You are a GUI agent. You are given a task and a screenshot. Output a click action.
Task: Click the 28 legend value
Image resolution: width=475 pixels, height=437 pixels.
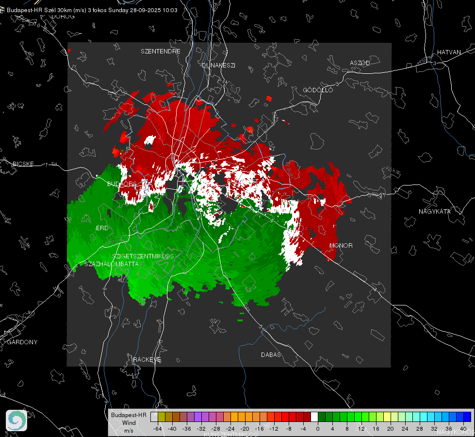coord(420,429)
